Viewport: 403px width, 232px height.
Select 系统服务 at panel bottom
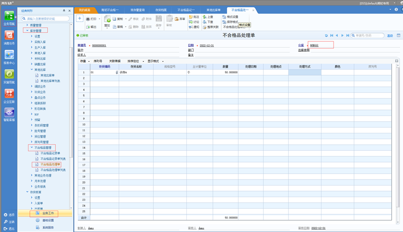coord(45,227)
